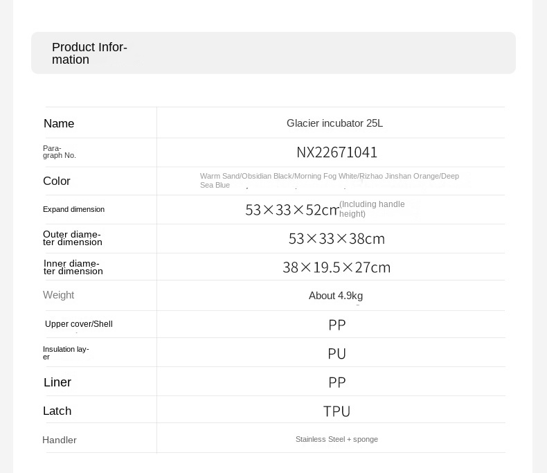The height and width of the screenshot is (473, 547).
Task: Click the model number NX22671041
Action: pyautogui.click(x=337, y=152)
